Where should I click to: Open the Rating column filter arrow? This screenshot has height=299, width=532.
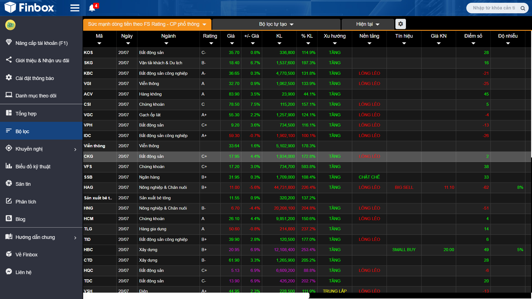(211, 43)
